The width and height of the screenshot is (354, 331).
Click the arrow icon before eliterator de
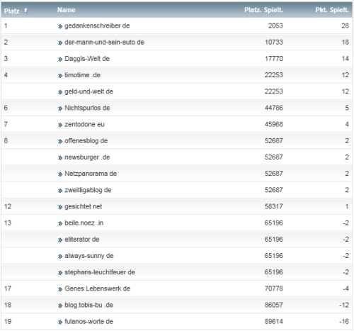coord(60,240)
